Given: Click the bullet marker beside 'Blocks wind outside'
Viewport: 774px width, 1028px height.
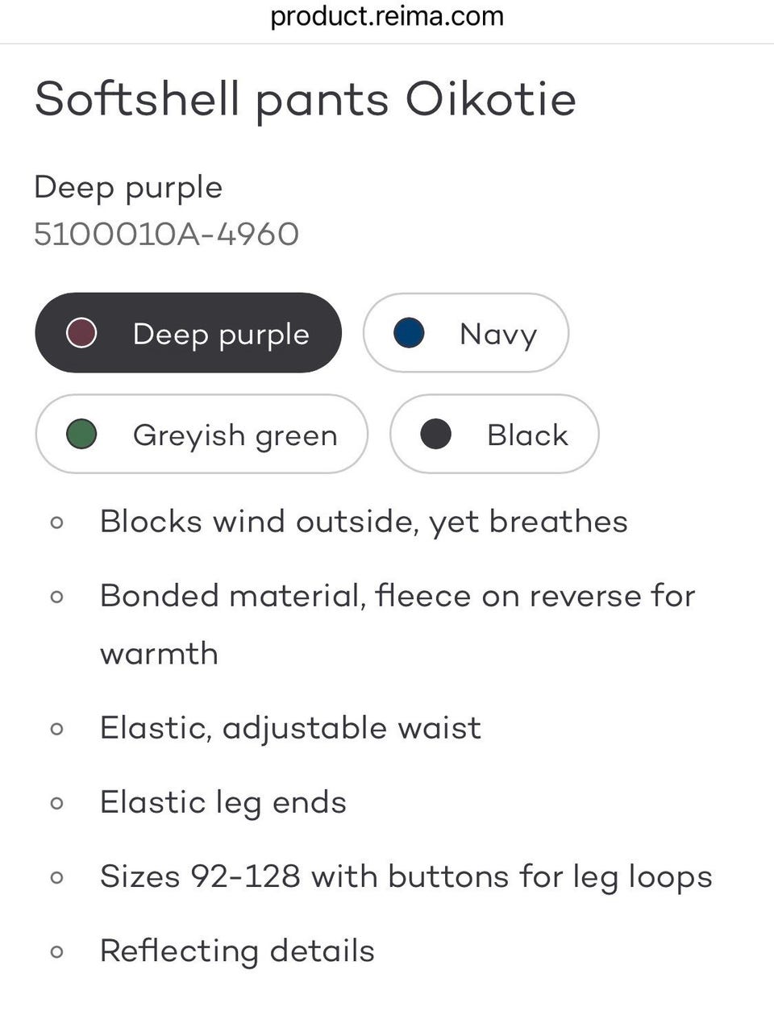Looking at the screenshot, I should (56, 522).
